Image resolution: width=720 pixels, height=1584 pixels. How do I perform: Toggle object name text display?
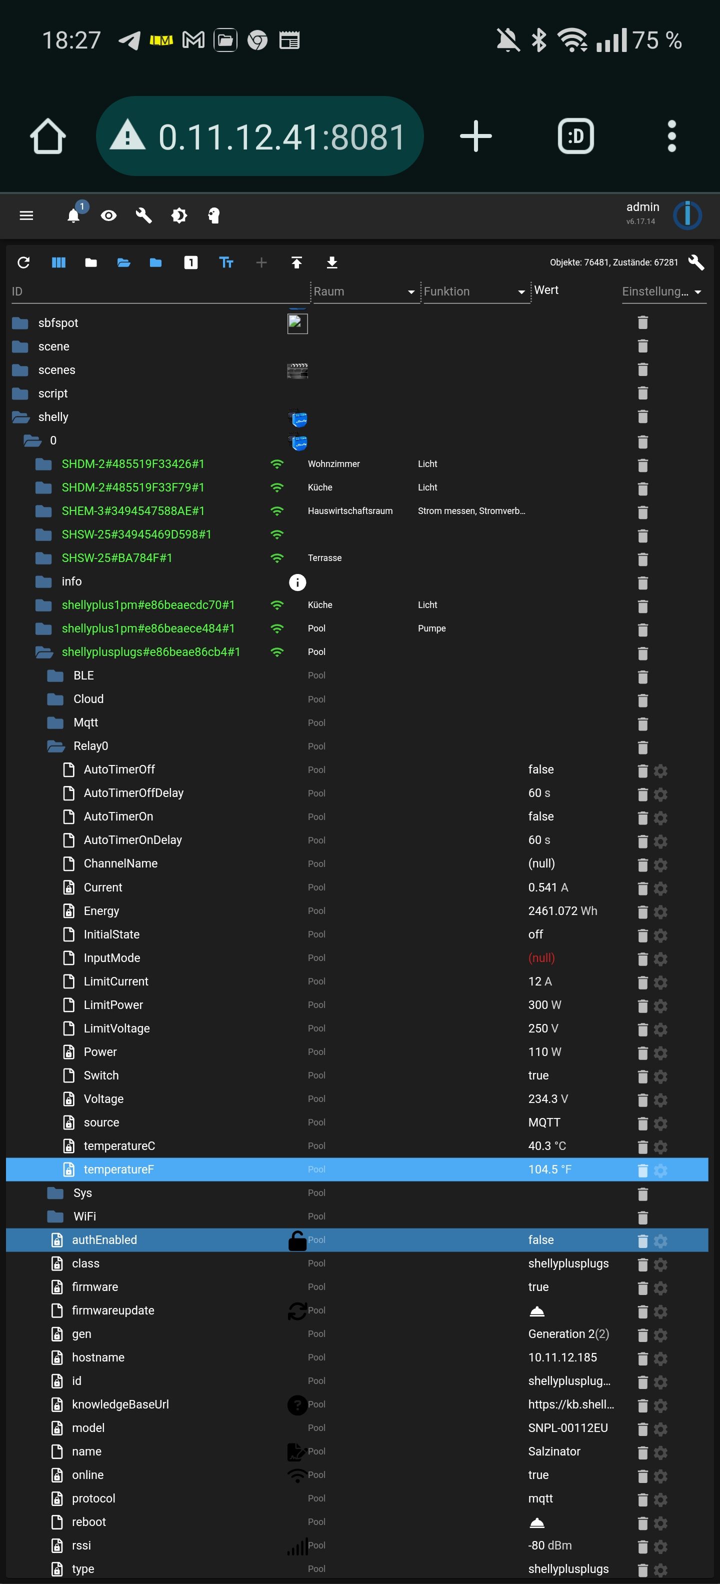[x=226, y=262]
